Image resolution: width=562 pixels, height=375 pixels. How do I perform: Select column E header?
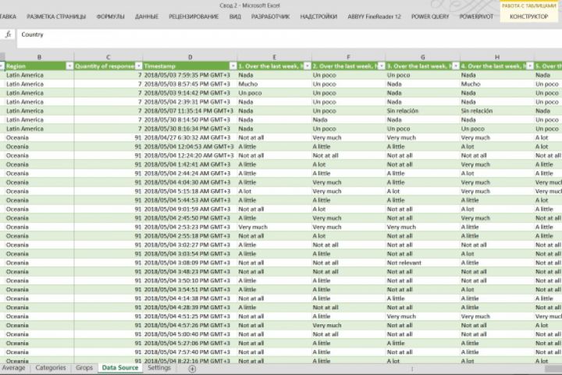coord(274,57)
